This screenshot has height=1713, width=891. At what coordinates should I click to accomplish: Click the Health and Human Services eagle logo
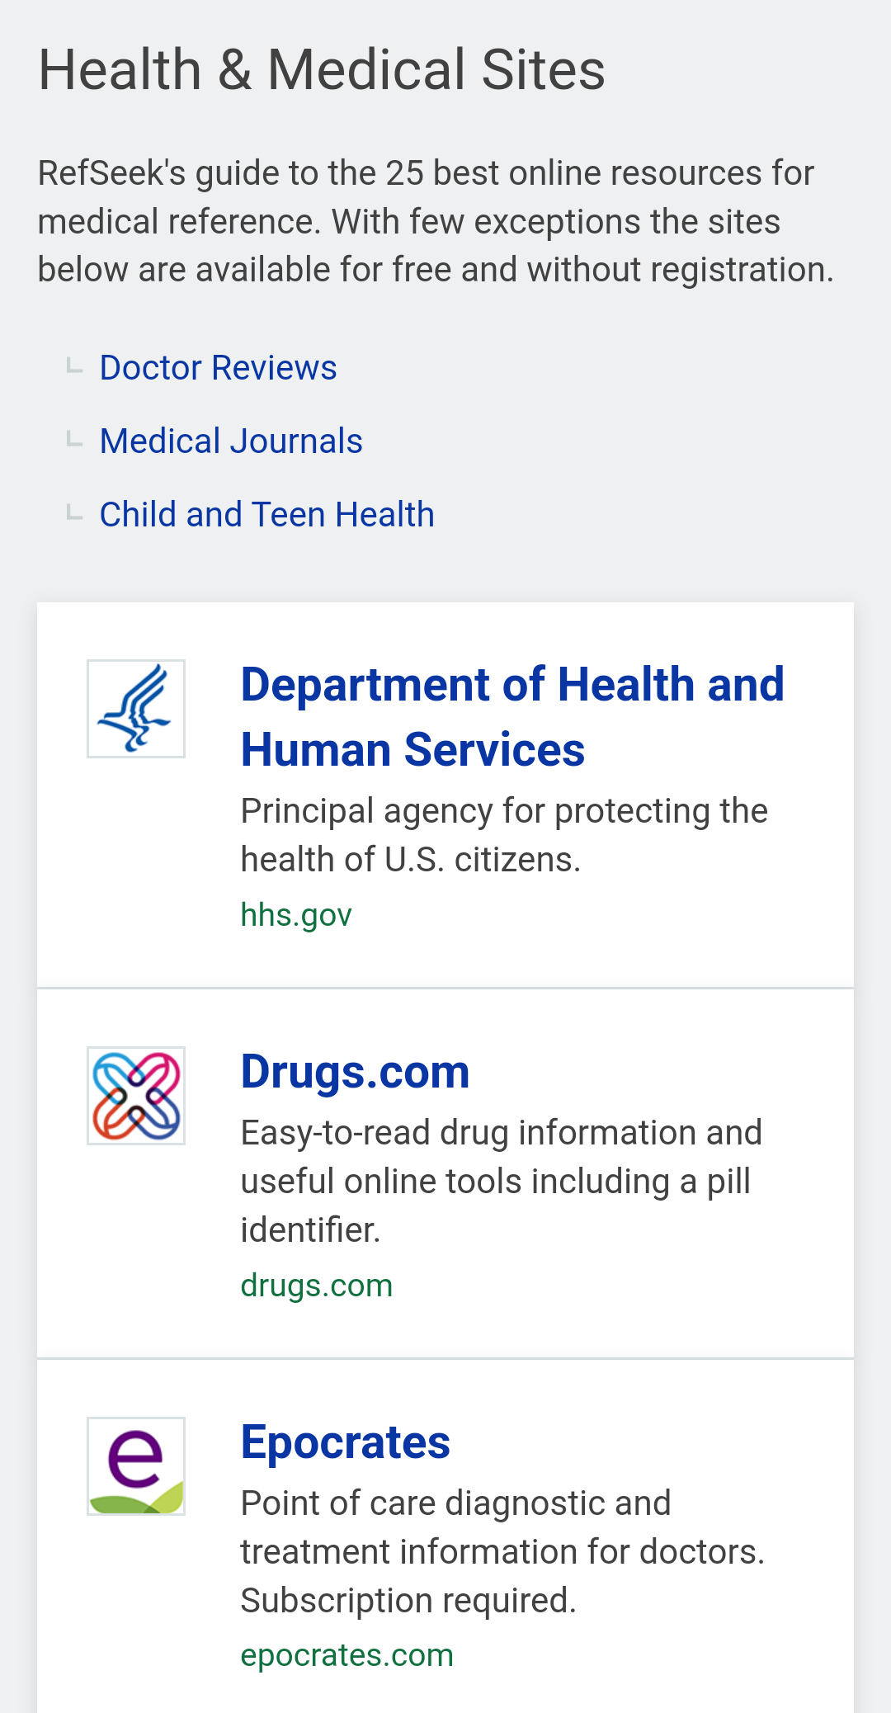tap(136, 709)
